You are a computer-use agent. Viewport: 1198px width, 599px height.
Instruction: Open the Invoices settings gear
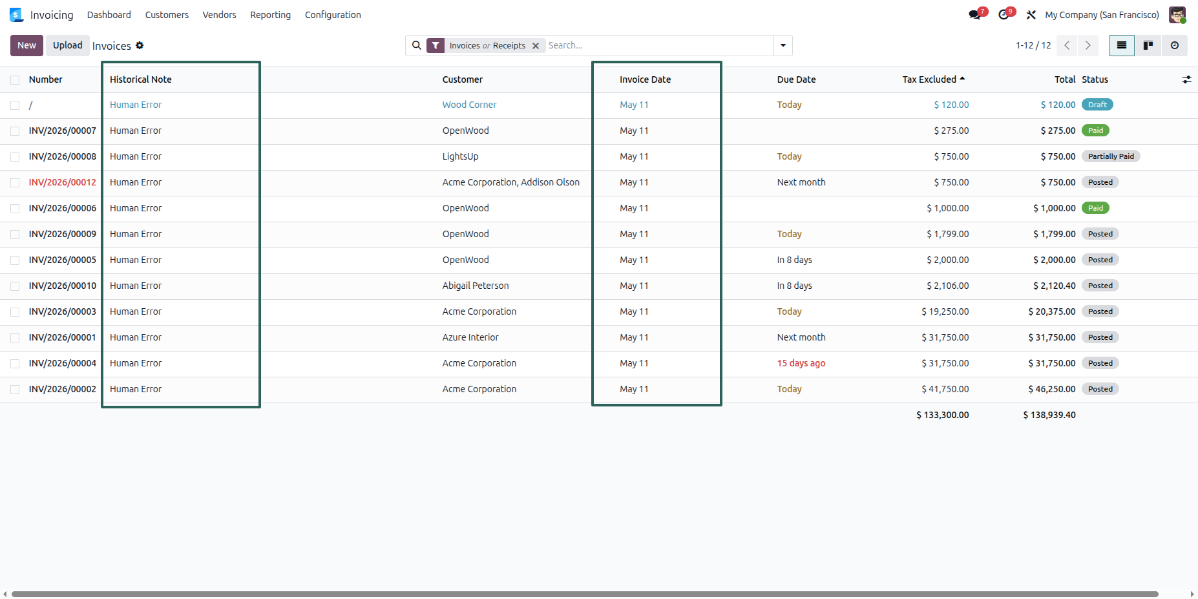click(140, 45)
